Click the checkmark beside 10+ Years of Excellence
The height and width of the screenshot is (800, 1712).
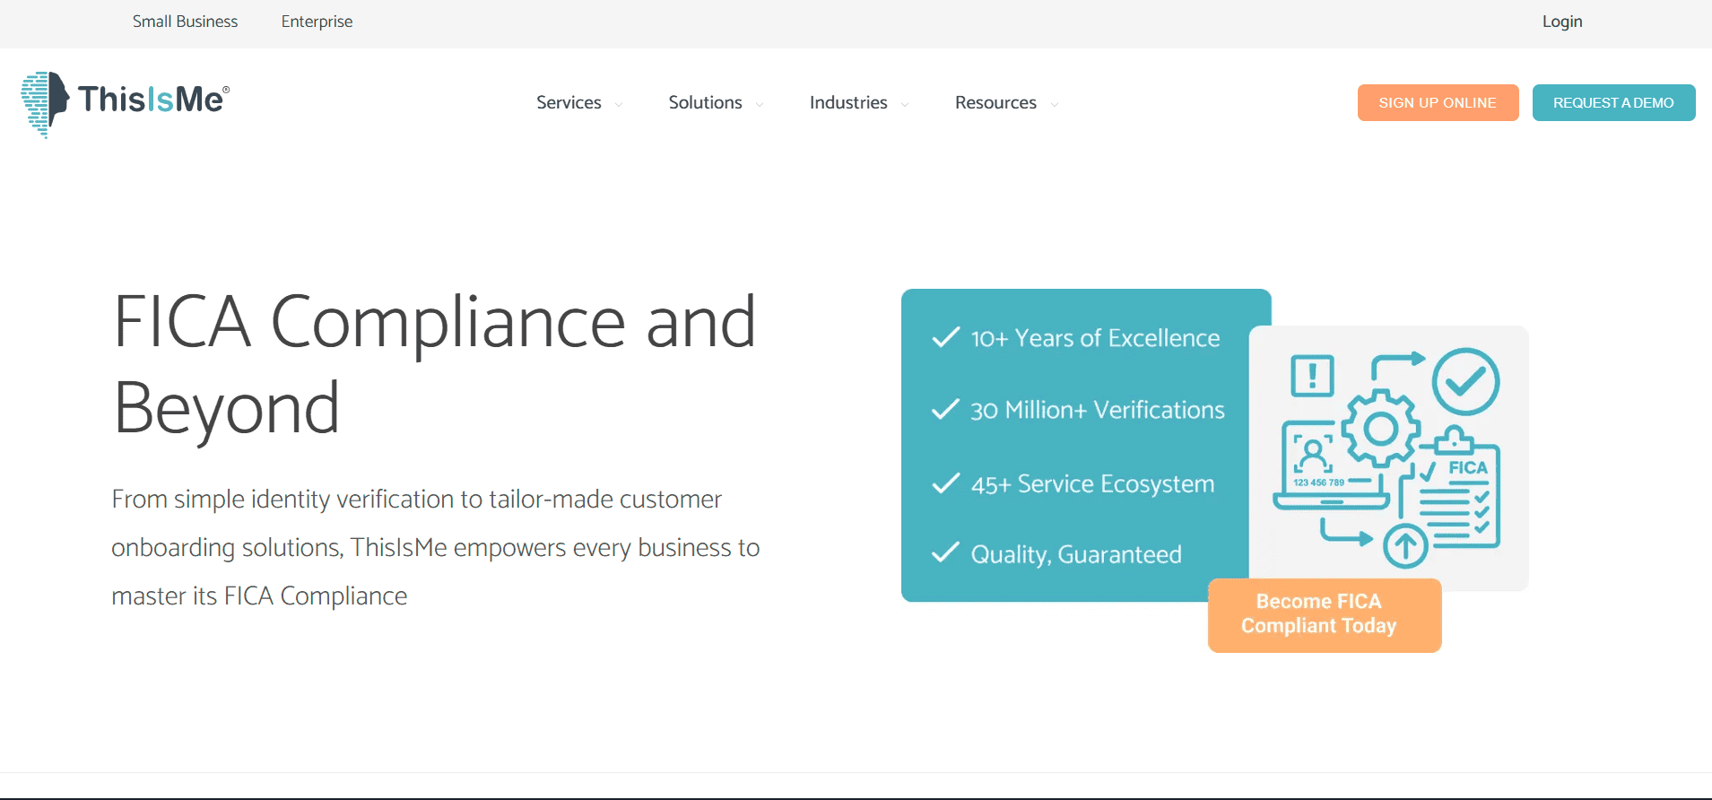pyautogui.click(x=945, y=337)
